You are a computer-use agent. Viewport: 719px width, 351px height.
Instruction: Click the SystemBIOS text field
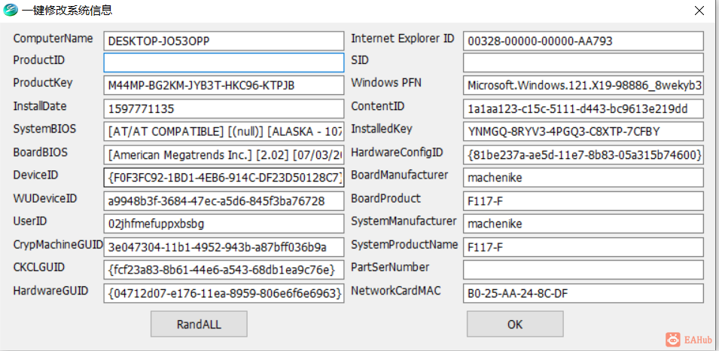click(224, 132)
